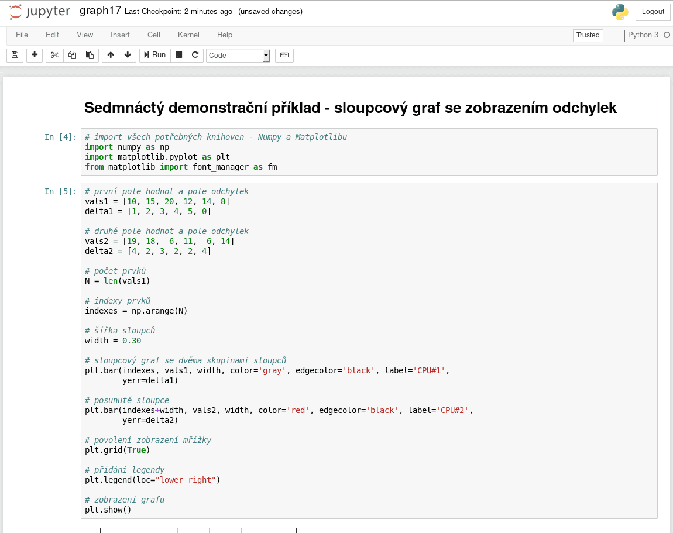Move selected cell up arrow
This screenshot has height=533, width=673.
click(110, 55)
